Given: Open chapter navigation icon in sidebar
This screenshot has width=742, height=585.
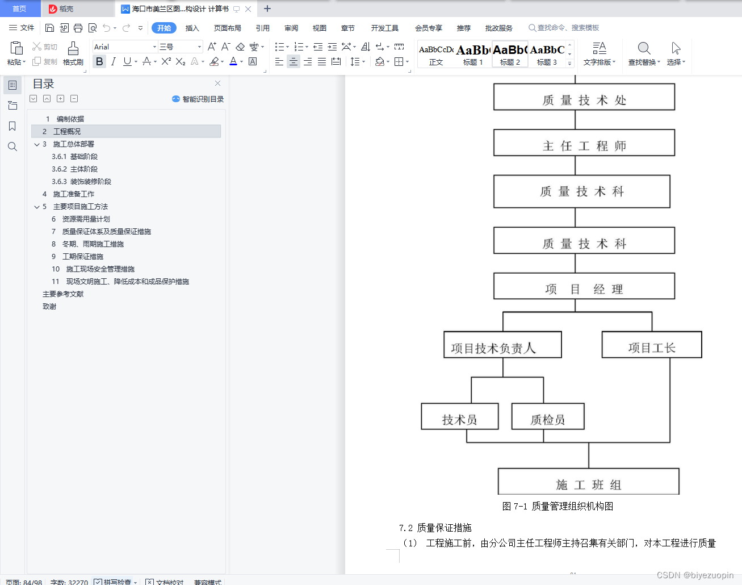Looking at the screenshot, I should [12, 106].
